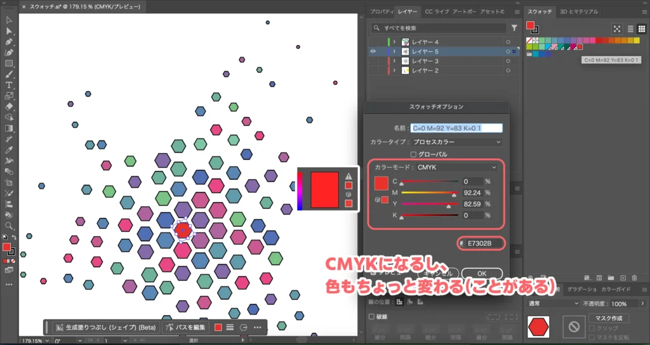Expand レイヤー 4 in layers list
The image size is (650, 345).
tap(394, 42)
